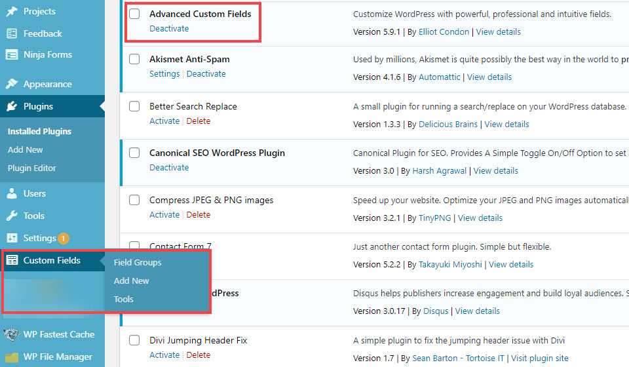Toggle the Divi Jumping Header Fix checkbox
Viewport: 629px width, 367px height.
click(x=134, y=340)
